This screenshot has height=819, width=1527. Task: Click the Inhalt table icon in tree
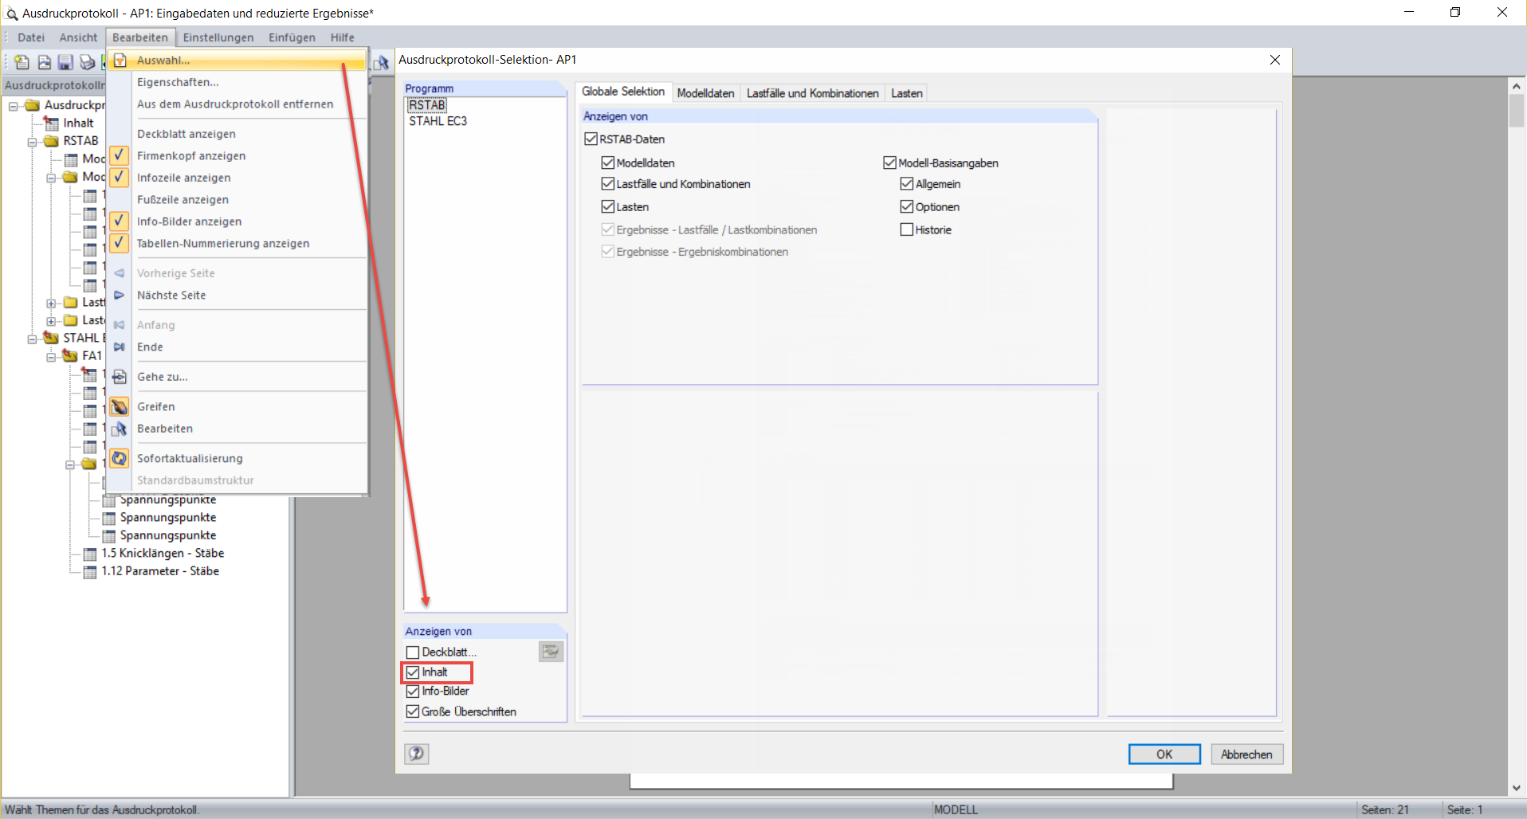(51, 123)
